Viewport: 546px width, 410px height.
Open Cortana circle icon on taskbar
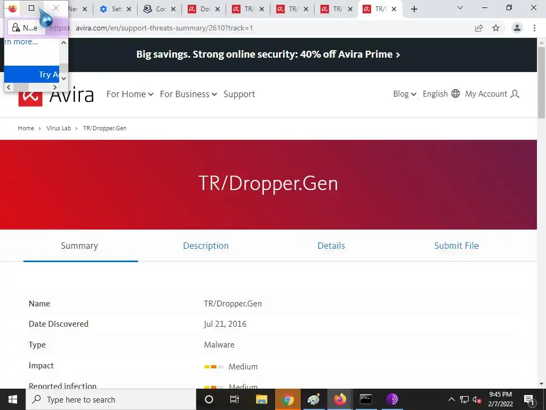pos(209,399)
